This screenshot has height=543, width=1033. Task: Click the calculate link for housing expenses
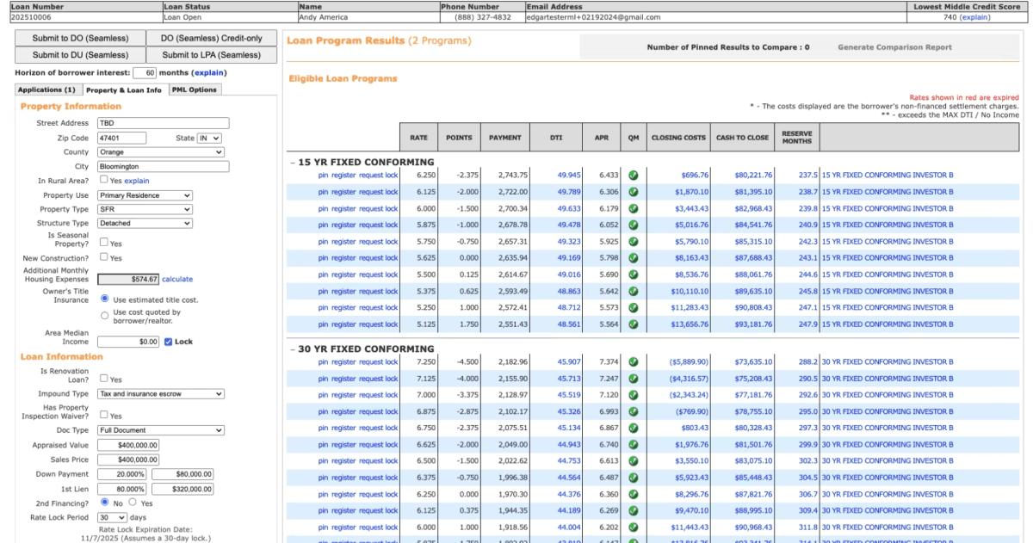[x=177, y=277]
